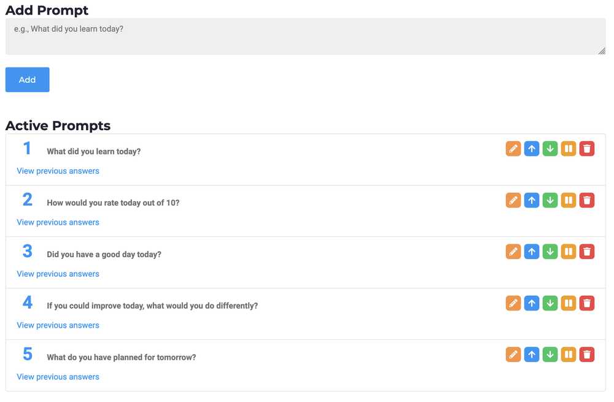Viewport: 614px width, 402px height.
Task: Edit 'What do you have planned for tomorrow?'
Action: point(513,354)
